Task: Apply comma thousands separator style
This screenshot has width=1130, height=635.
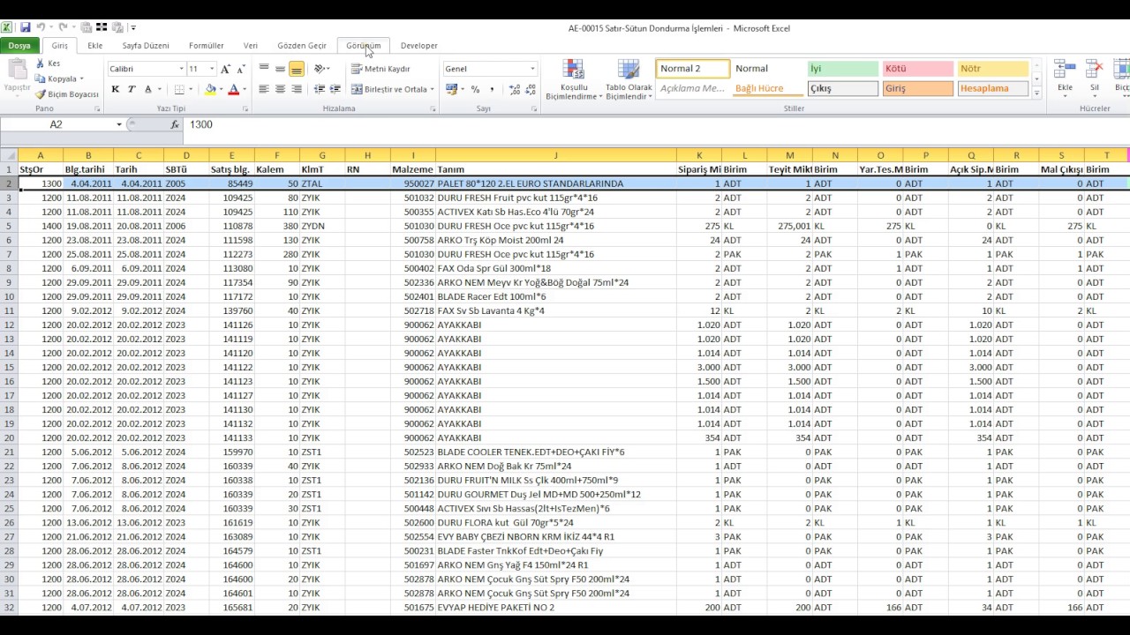Action: tap(492, 89)
